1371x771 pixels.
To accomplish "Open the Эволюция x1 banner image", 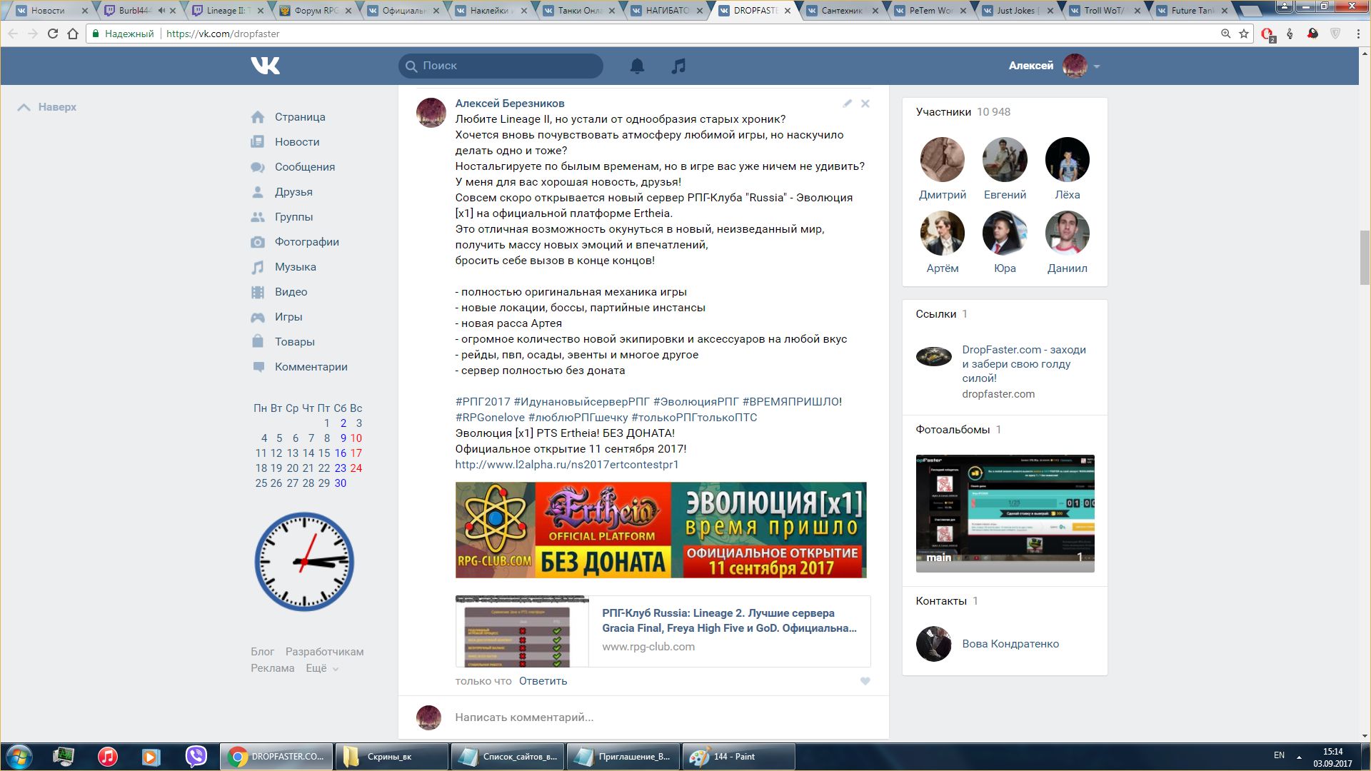I will 661,530.
